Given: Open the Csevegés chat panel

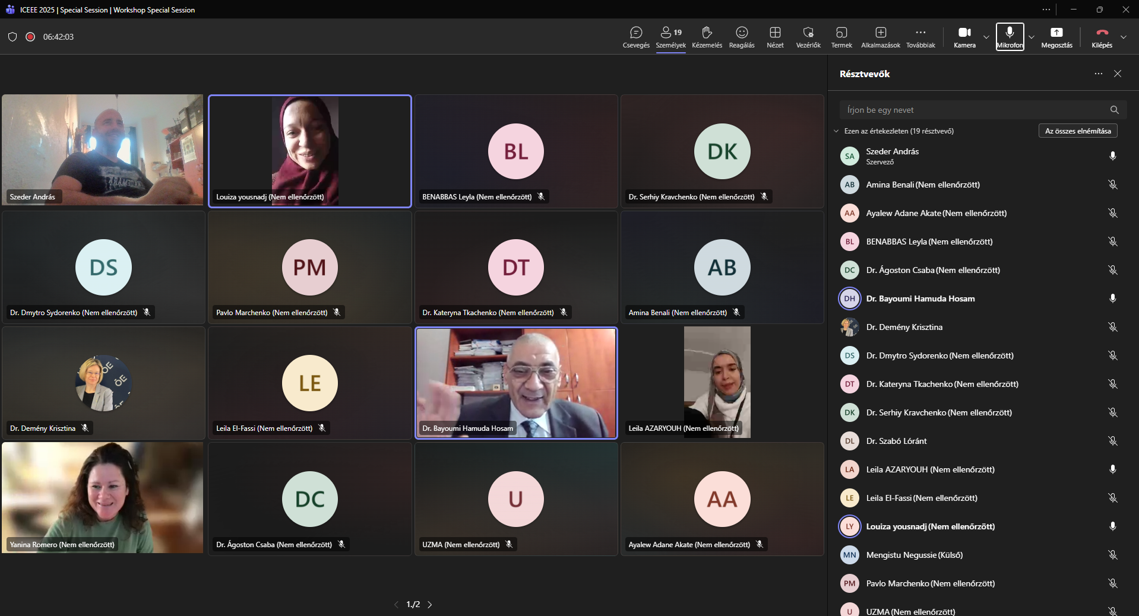Looking at the screenshot, I should pos(635,37).
